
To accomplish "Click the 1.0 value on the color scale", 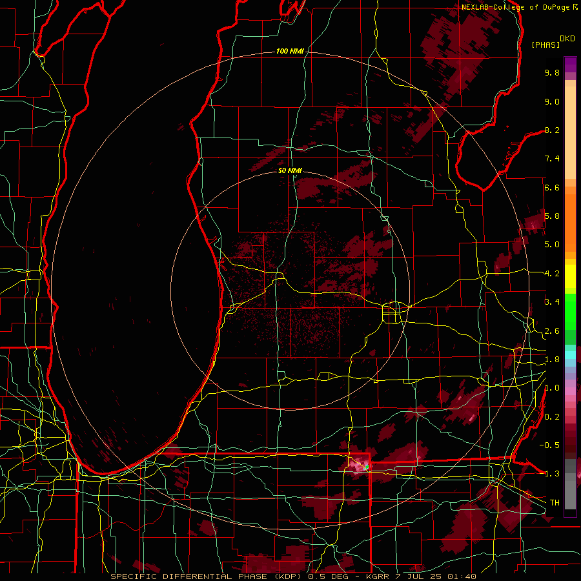I will click(x=552, y=388).
